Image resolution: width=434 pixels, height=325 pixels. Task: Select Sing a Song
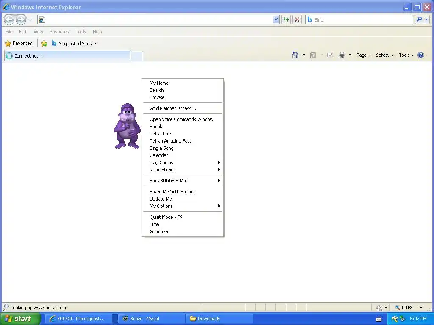(x=183, y=148)
